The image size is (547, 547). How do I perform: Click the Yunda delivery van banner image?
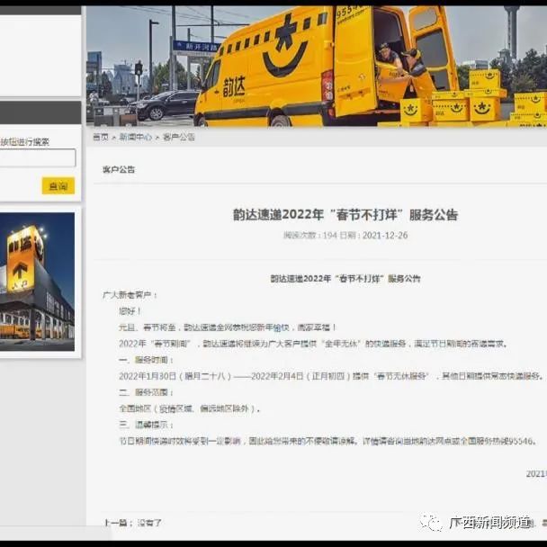click(x=317, y=67)
